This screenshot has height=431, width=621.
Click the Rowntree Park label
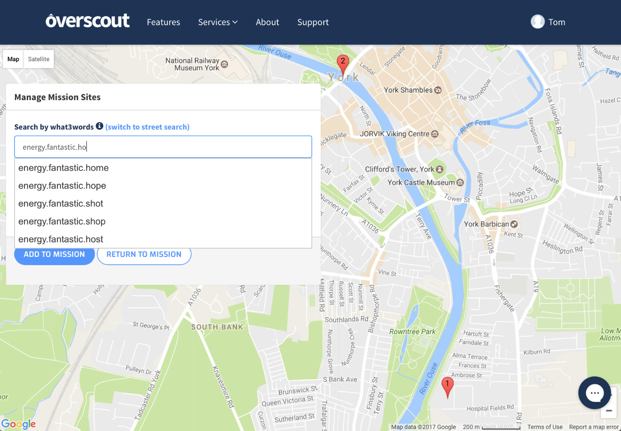click(412, 332)
